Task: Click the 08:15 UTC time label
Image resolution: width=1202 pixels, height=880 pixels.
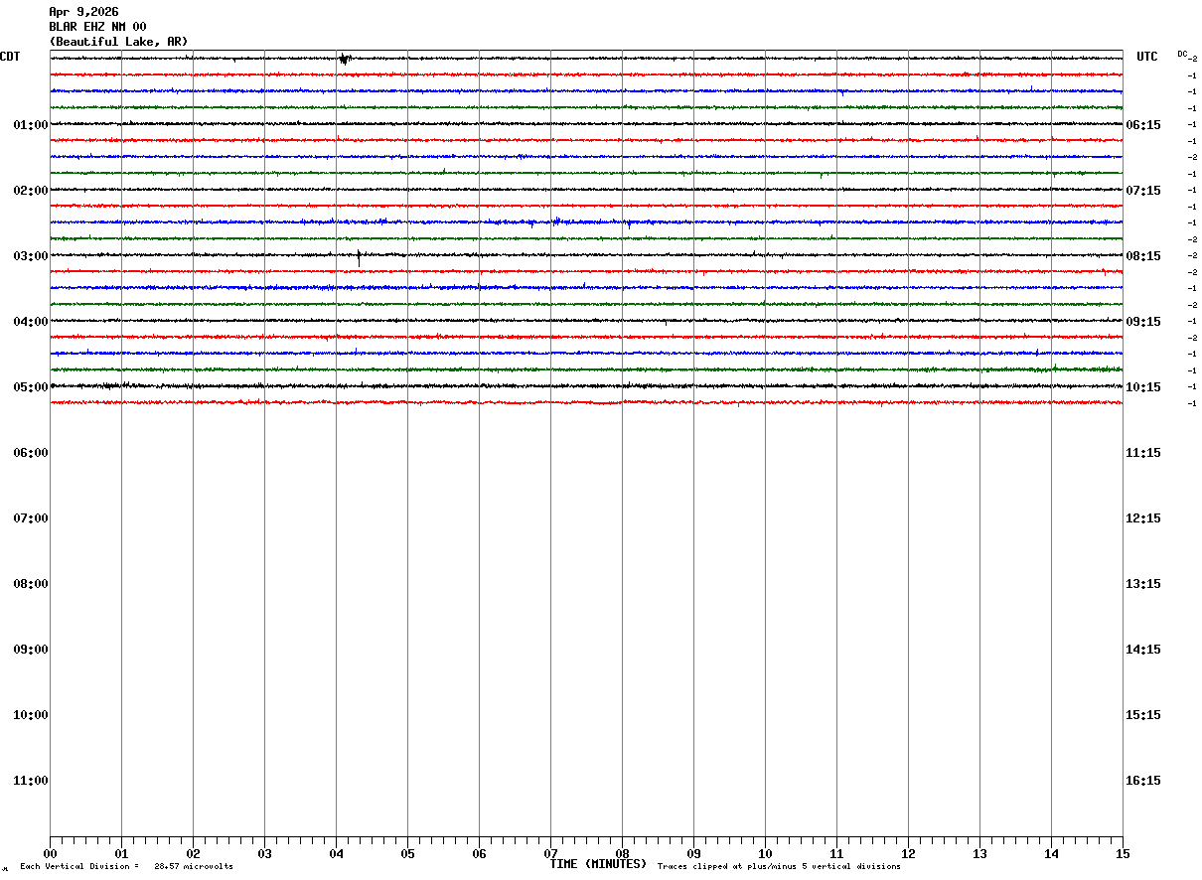Action: pos(1142,256)
